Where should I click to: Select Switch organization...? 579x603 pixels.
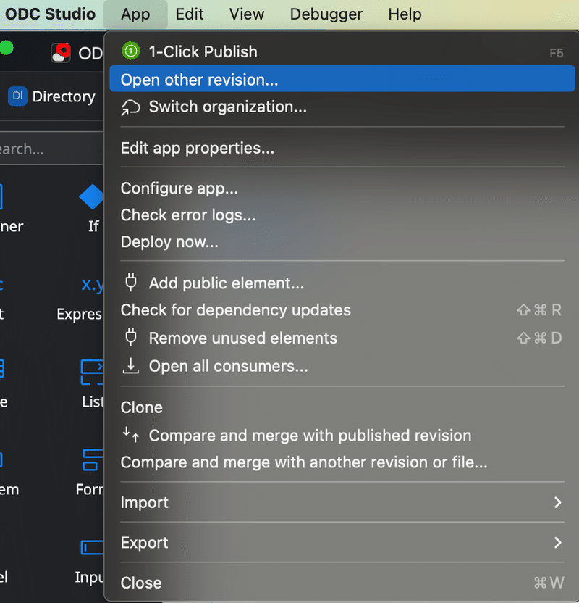pyautogui.click(x=342, y=107)
